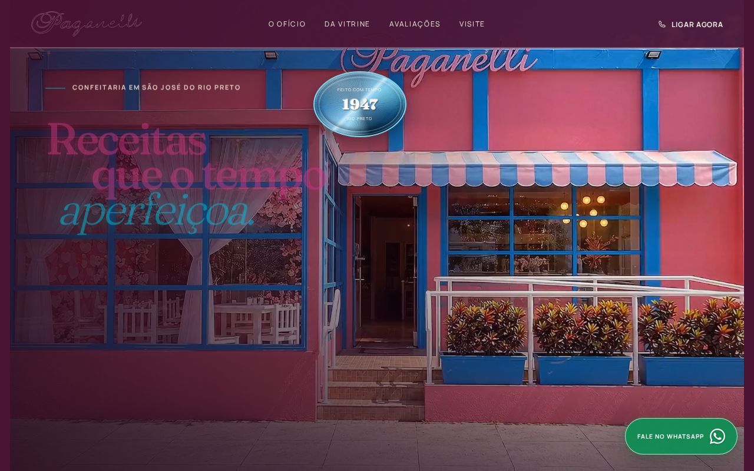Go to the Da Vitrine section
The width and height of the screenshot is (754, 471).
(x=347, y=24)
